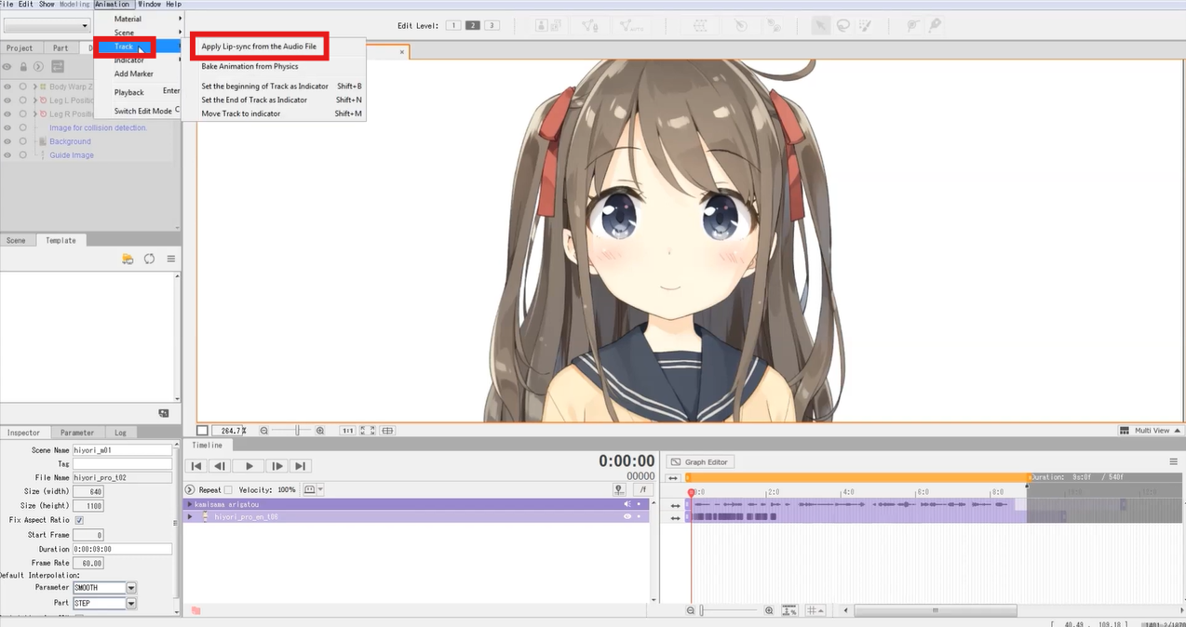Toggle visibility of hiyori_pro_en_t06 track
The width and height of the screenshot is (1186, 627).
[x=627, y=516]
